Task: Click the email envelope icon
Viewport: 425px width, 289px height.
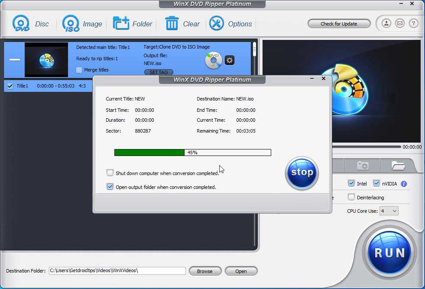Action: (400, 23)
